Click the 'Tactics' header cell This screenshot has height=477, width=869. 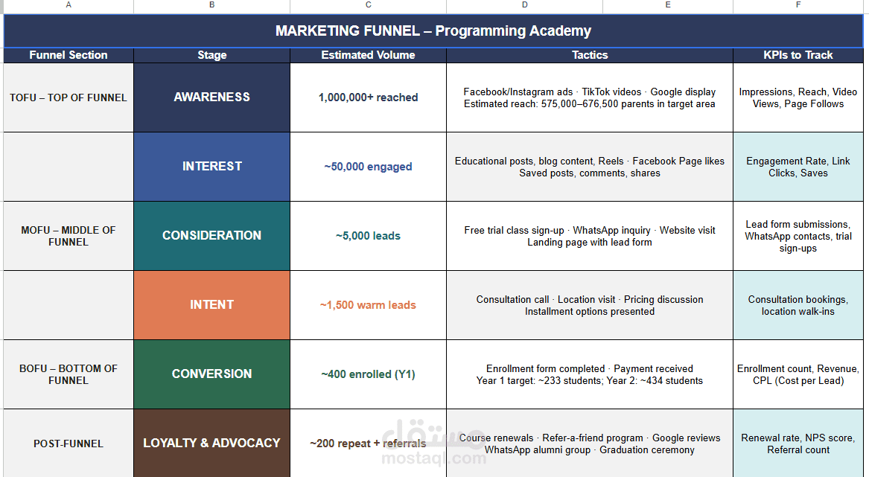pyautogui.click(x=590, y=55)
